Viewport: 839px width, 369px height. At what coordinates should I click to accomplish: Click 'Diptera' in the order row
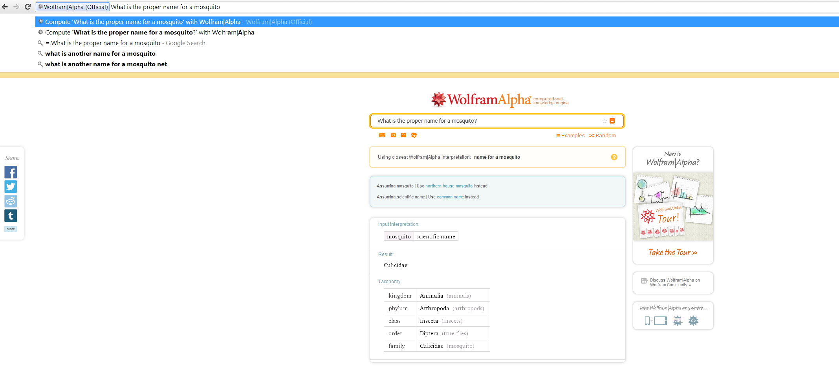[429, 333]
